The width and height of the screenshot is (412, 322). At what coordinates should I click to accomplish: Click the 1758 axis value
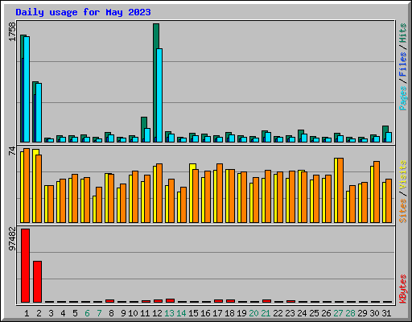coord(12,31)
